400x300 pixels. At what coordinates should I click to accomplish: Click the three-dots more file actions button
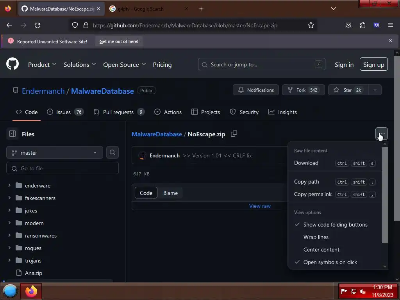381,134
